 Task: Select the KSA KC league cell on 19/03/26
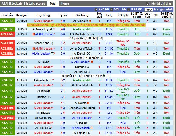coord(7,72)
